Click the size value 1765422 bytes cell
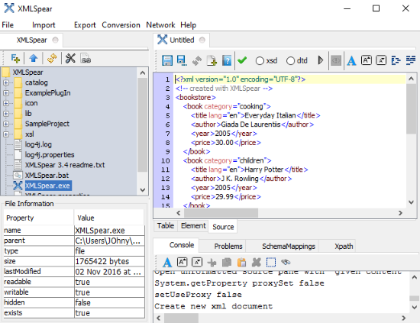 (x=109, y=261)
